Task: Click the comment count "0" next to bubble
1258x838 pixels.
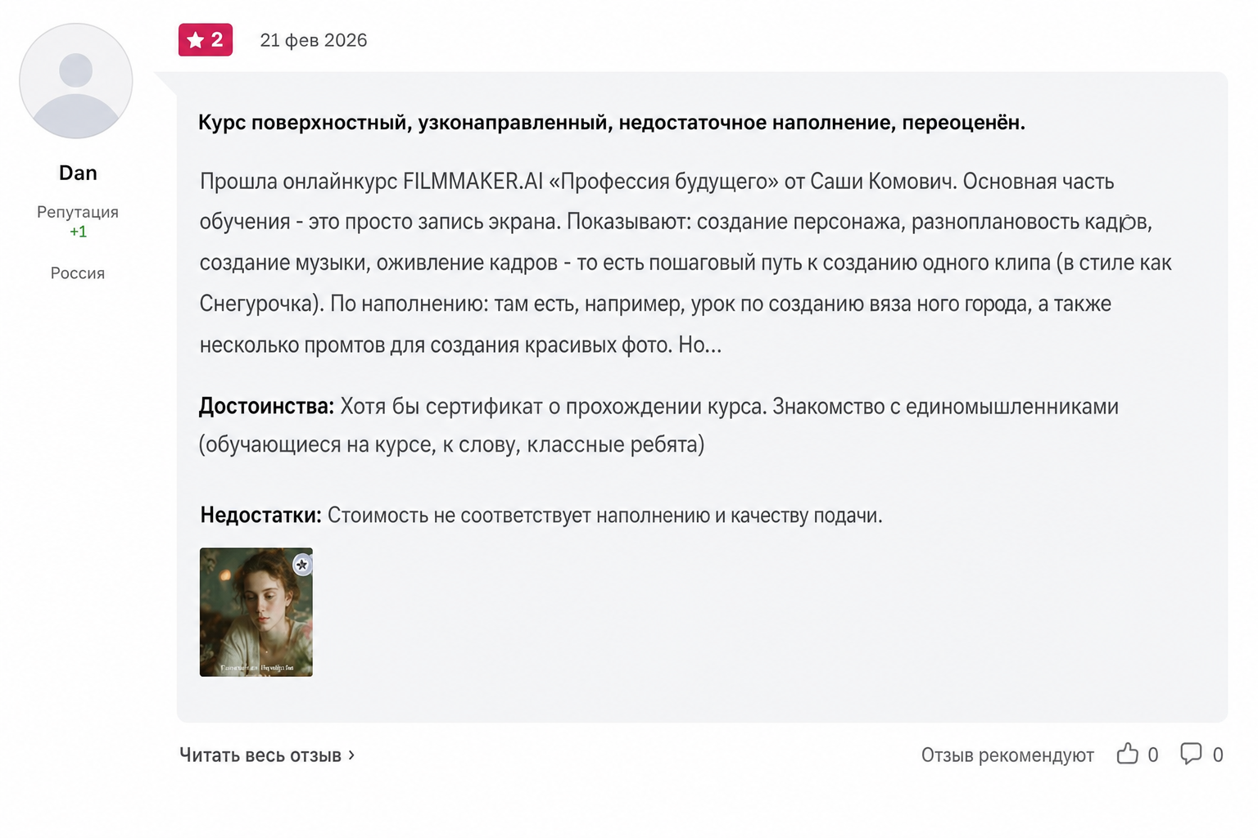Action: (1218, 755)
